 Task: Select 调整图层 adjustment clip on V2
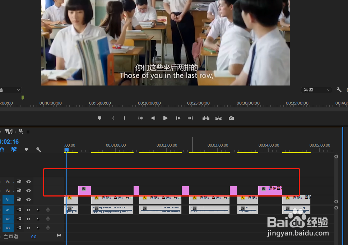(270, 190)
